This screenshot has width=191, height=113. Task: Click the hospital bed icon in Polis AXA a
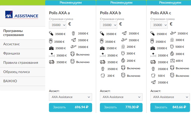coord(51,55)
